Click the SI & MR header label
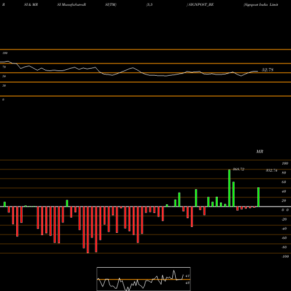The width and height of the screenshot is (291, 291). tap(31, 5)
